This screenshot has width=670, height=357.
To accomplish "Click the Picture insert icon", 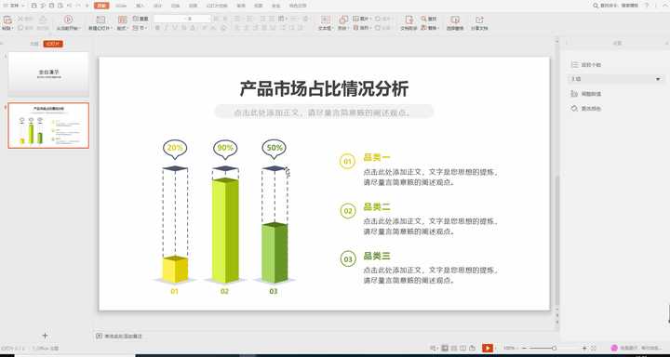I will tap(355, 19).
